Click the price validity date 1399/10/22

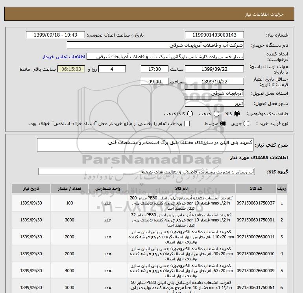tap(214, 81)
